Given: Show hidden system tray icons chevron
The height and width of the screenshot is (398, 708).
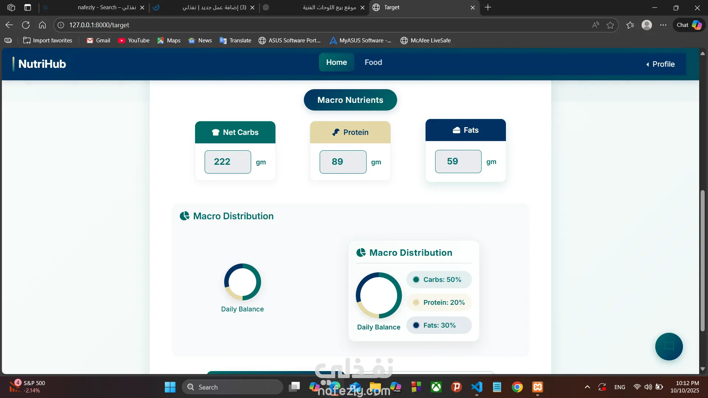Looking at the screenshot, I should point(587,387).
